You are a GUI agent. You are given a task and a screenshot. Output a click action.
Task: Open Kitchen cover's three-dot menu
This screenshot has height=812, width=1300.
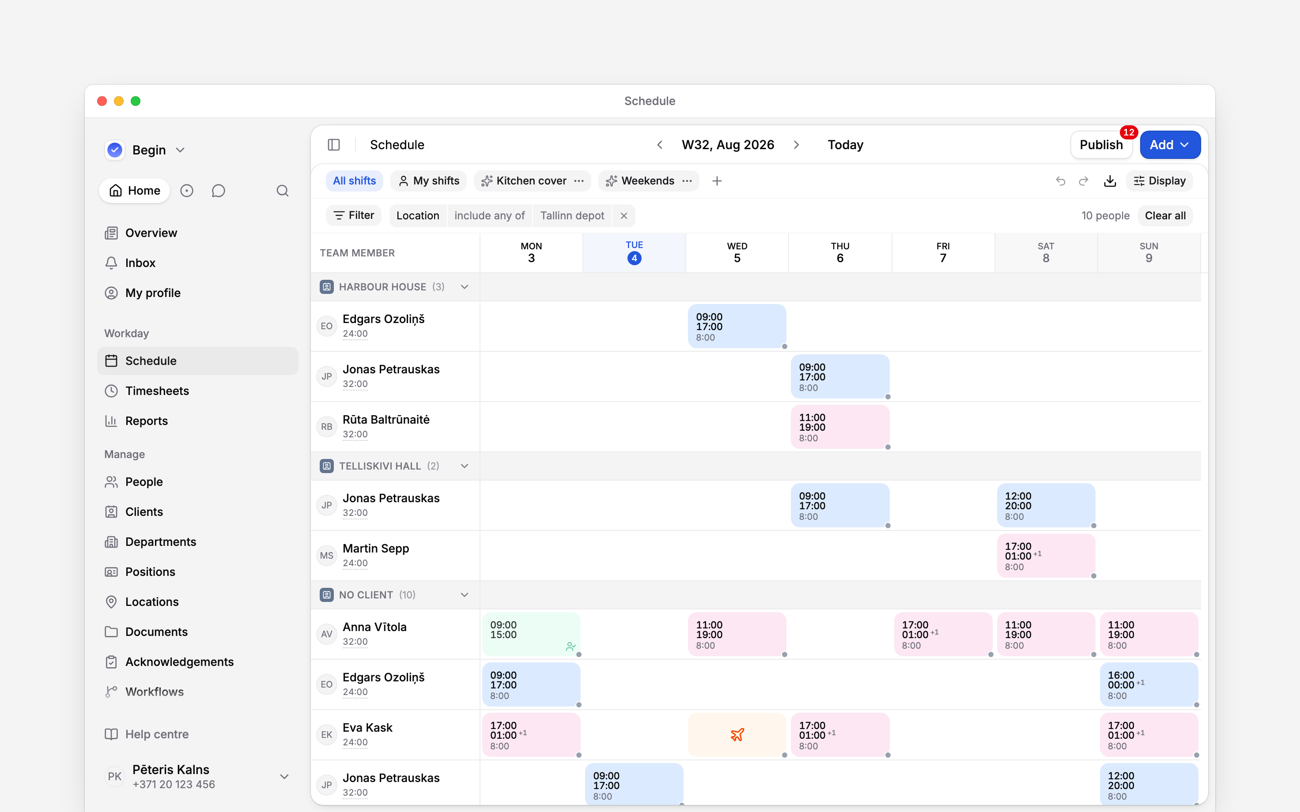click(x=578, y=181)
